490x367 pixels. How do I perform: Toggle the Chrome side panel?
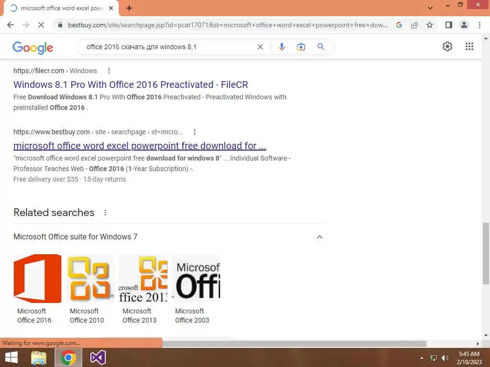(x=449, y=25)
